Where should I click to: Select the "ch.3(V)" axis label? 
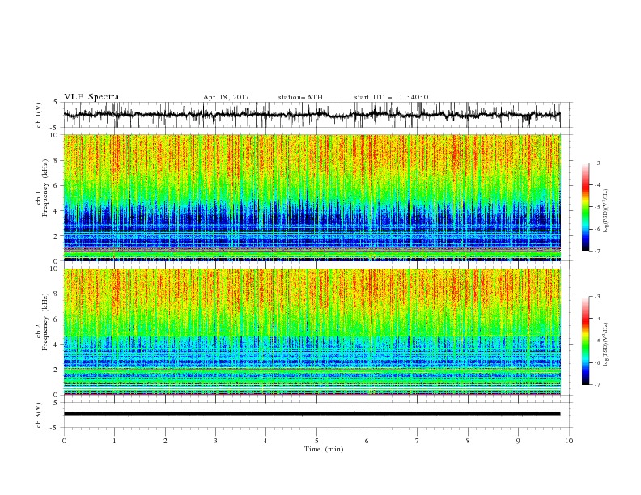[39, 415]
